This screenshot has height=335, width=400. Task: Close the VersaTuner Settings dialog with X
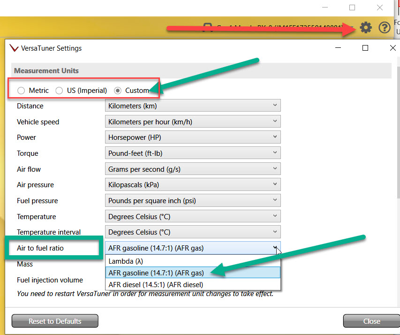[392, 48]
